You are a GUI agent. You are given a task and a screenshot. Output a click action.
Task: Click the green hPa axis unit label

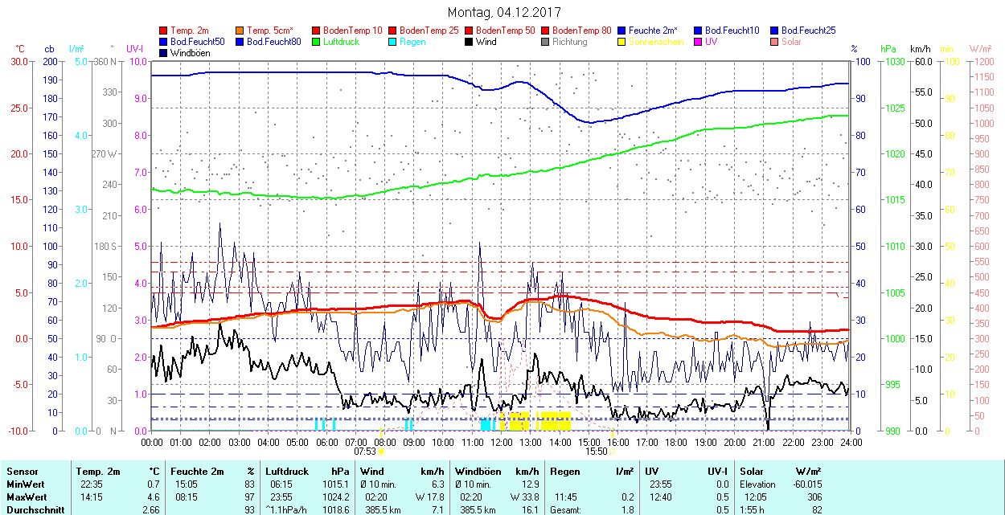coord(888,49)
